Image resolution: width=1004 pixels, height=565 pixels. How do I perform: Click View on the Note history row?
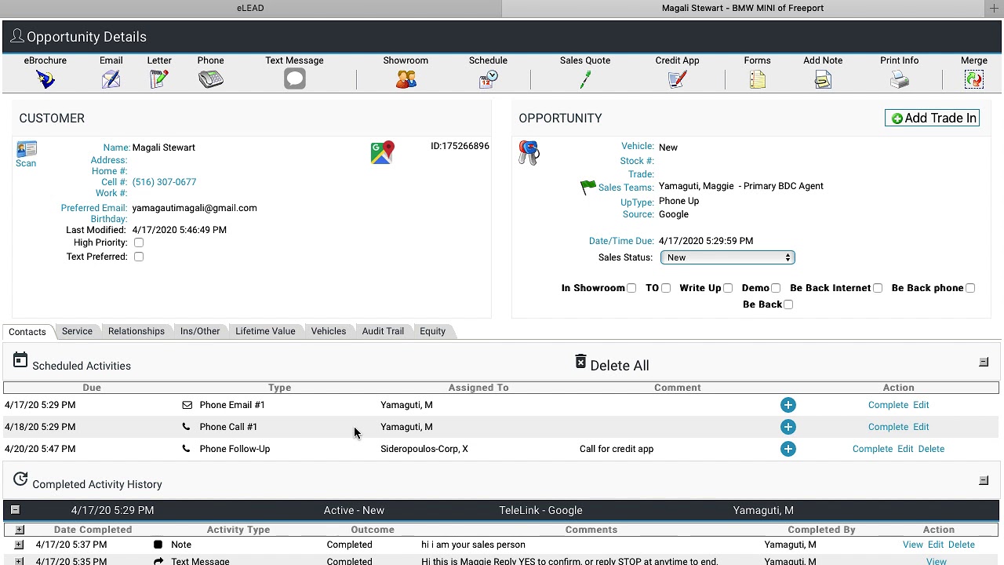click(913, 545)
